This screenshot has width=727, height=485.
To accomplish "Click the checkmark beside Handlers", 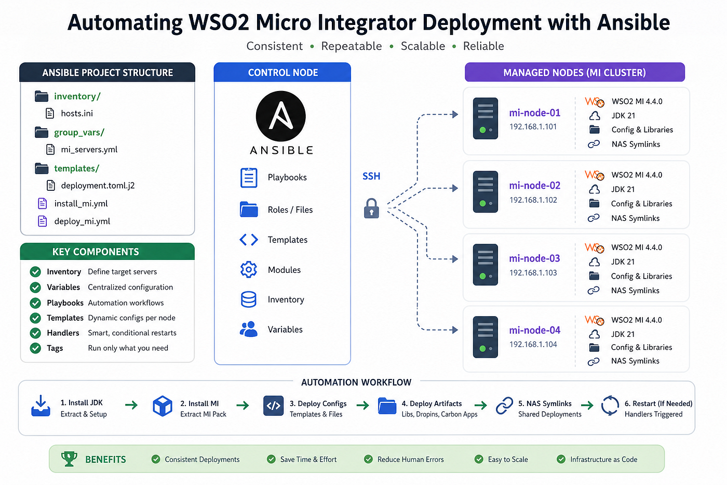I will coord(35,333).
